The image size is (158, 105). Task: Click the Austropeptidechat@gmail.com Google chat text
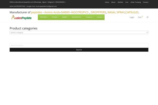(x=46, y=6)
